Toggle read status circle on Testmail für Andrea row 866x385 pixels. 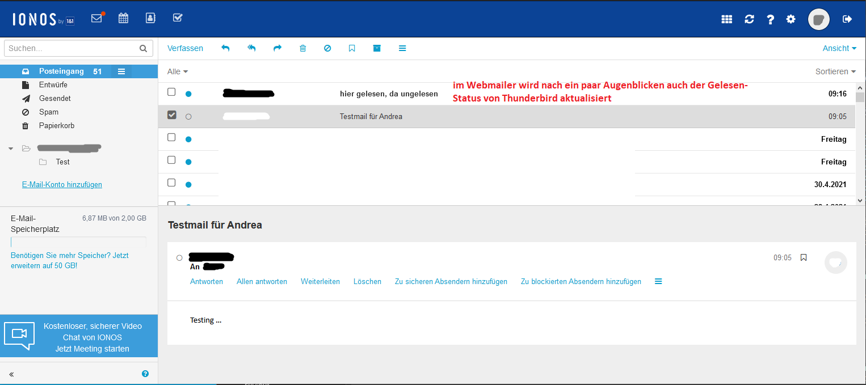(x=188, y=116)
